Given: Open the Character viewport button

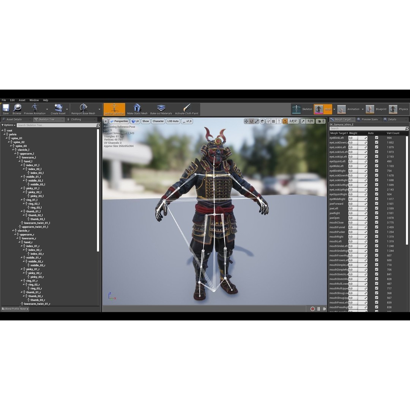Looking at the screenshot, I should pos(158,121).
